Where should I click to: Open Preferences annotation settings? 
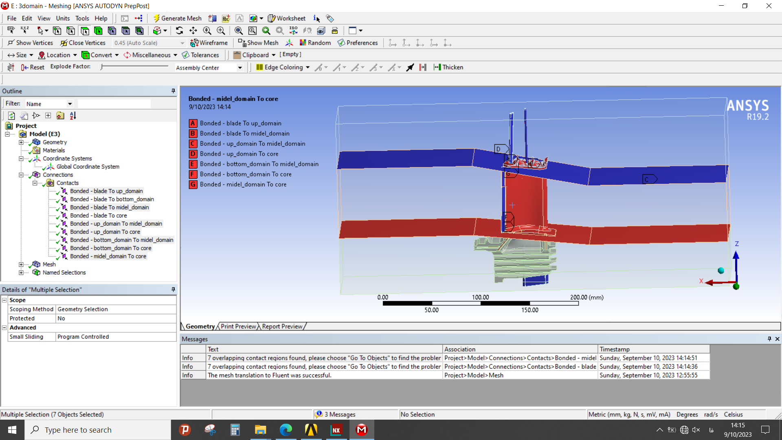coord(358,43)
